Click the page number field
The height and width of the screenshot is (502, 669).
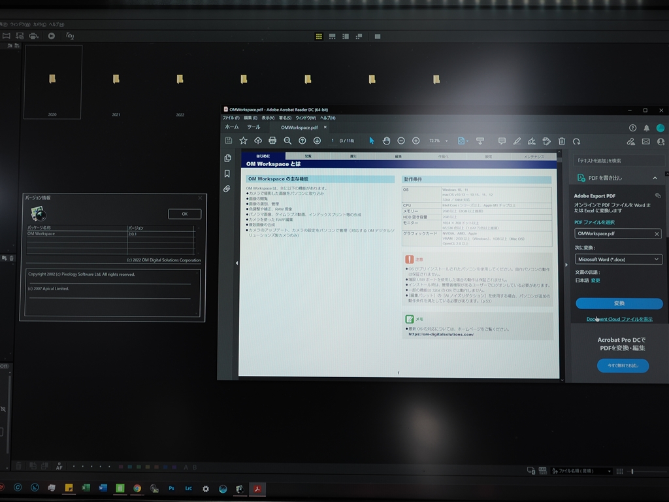(x=333, y=141)
